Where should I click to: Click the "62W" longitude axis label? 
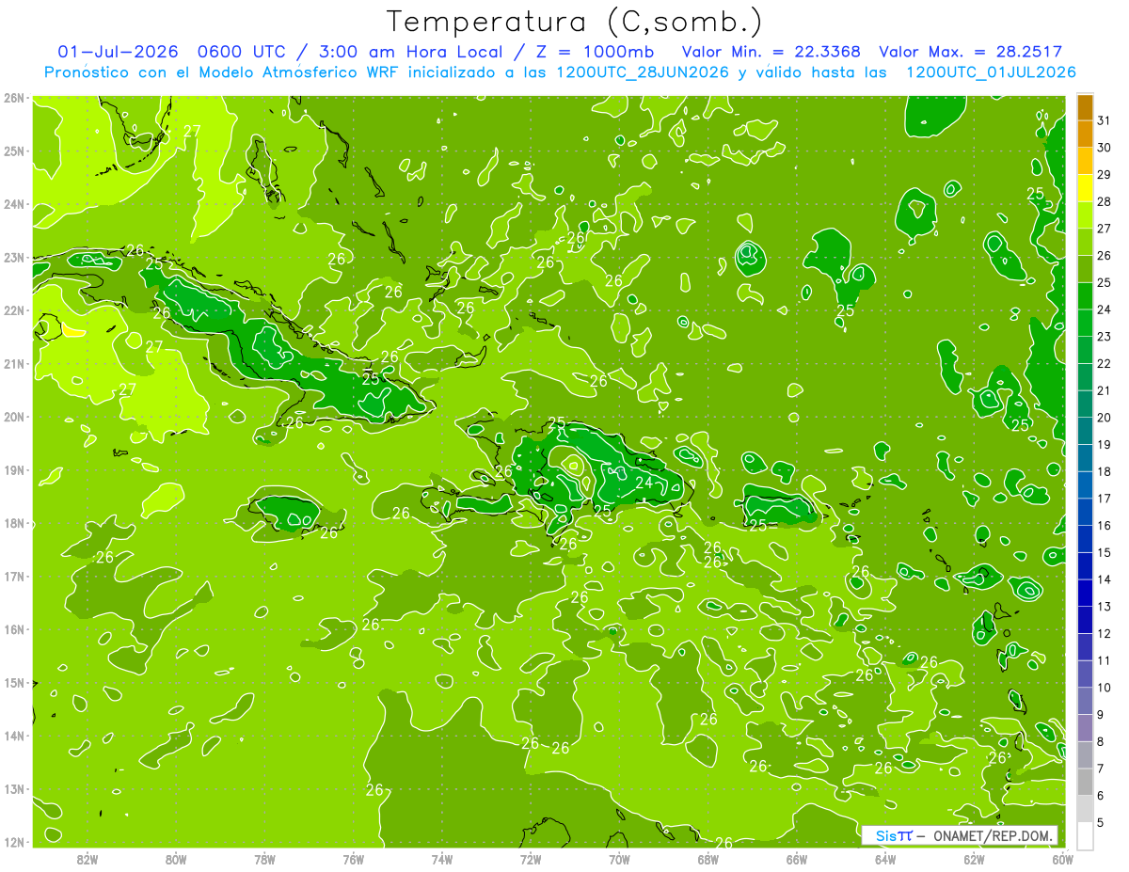(974, 859)
